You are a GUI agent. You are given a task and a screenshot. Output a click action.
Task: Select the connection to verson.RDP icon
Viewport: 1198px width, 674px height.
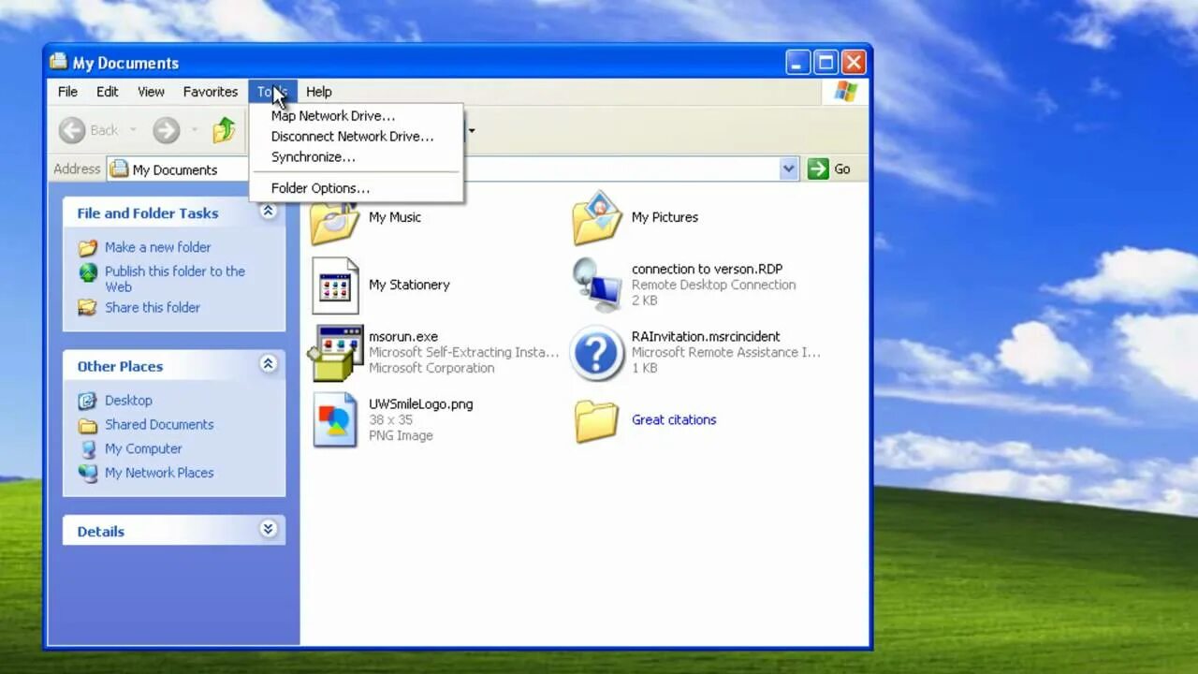[597, 285]
